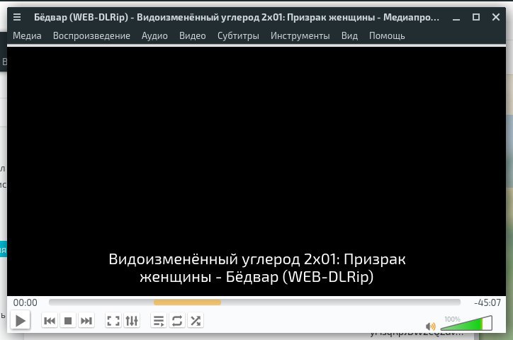The width and height of the screenshot is (513, 340).
Task: Open the Инструменты menu
Action: 300,35
